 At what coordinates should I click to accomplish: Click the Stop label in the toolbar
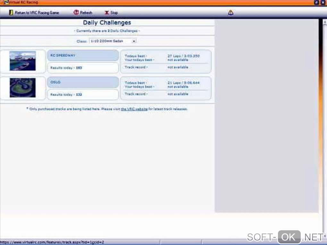coord(114,13)
